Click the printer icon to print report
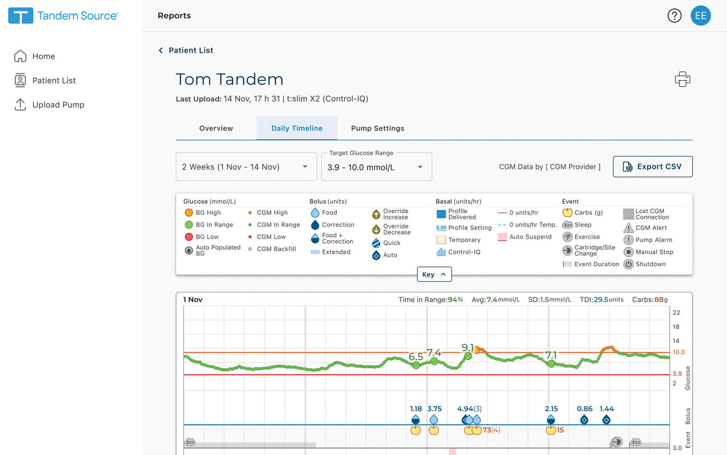 click(x=682, y=79)
